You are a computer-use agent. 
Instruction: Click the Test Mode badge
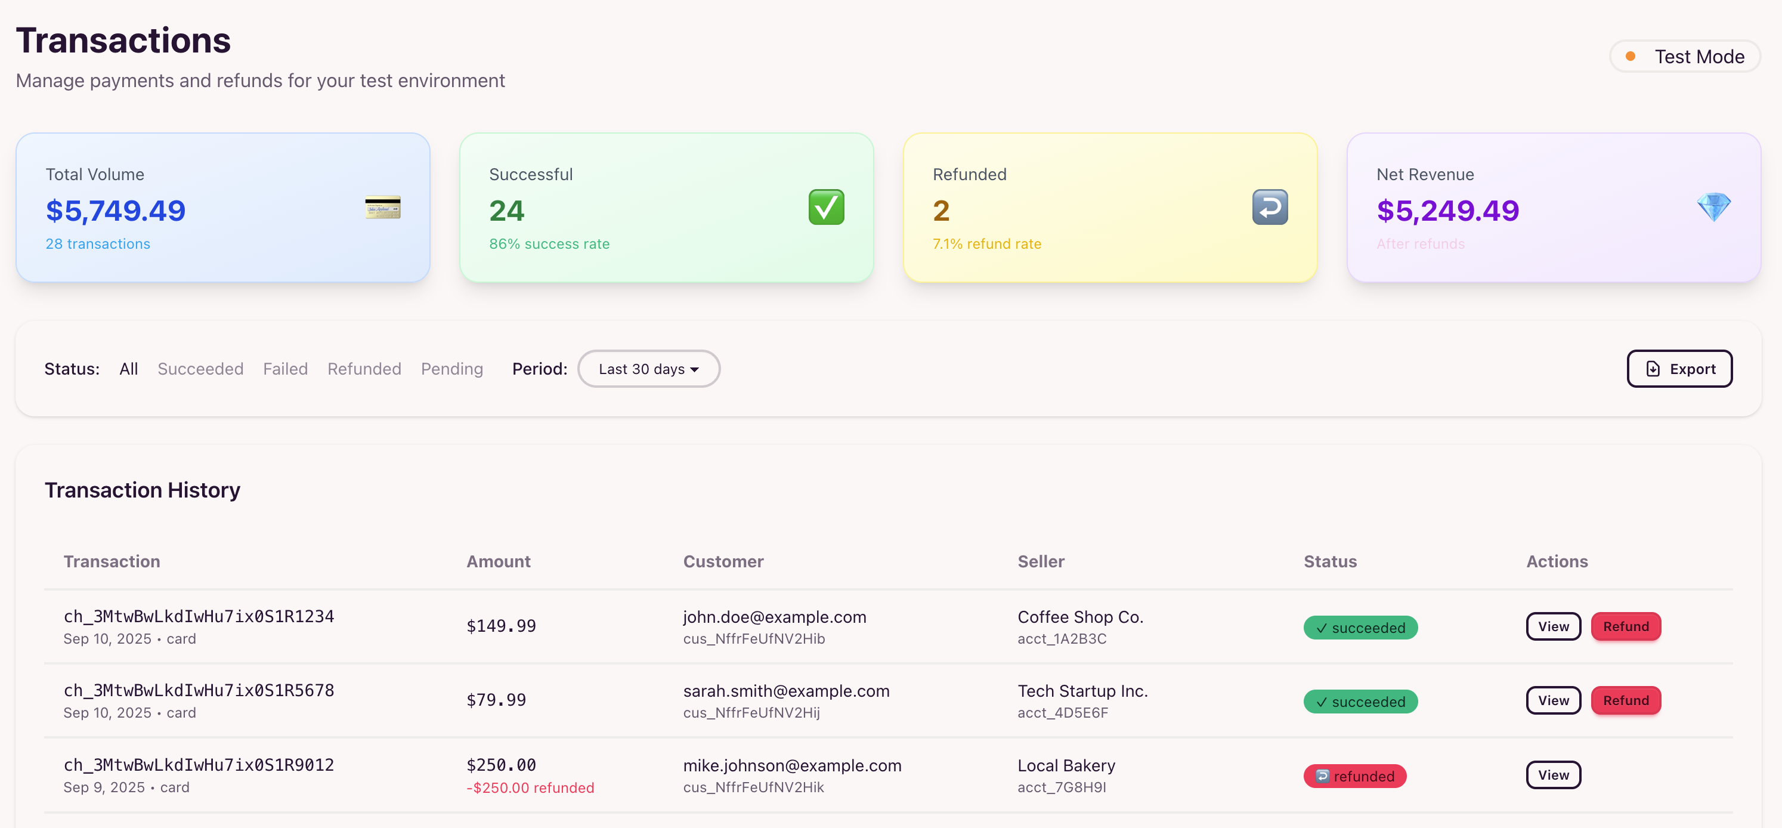[x=1684, y=57]
